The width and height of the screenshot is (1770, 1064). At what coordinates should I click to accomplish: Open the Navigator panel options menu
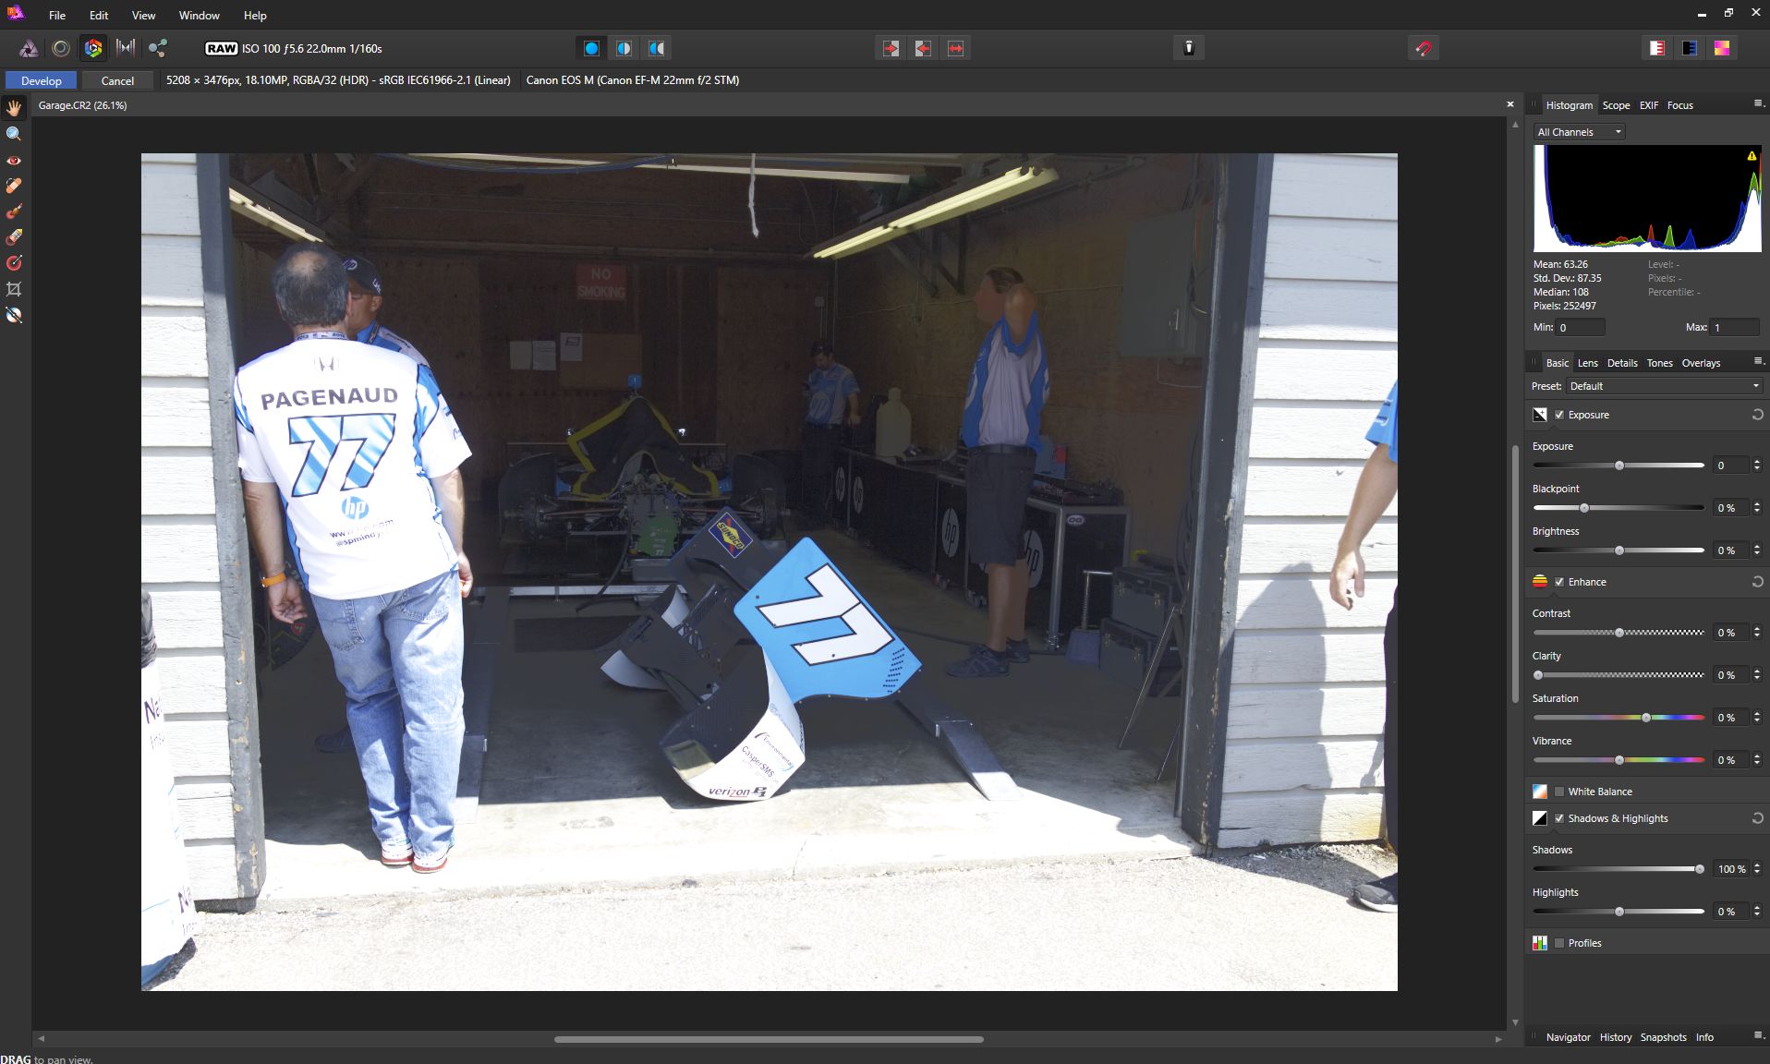click(x=1758, y=1036)
